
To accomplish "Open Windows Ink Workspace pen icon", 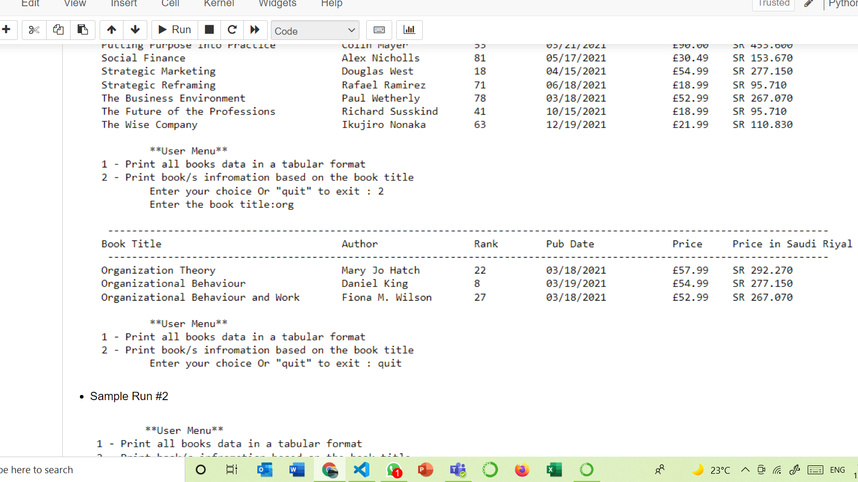I will pos(794,470).
